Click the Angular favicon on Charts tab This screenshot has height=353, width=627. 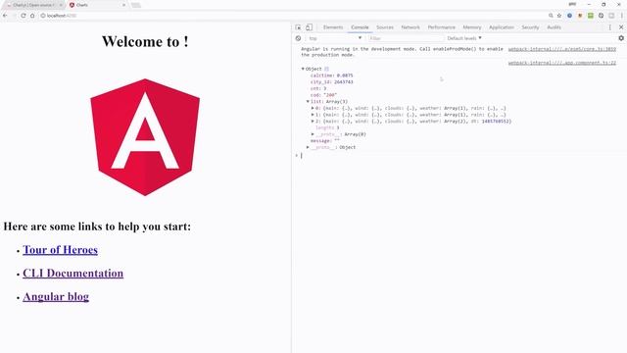[72, 5]
